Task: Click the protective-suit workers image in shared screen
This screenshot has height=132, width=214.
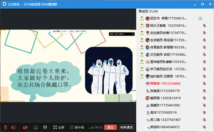Action: (x=109, y=70)
